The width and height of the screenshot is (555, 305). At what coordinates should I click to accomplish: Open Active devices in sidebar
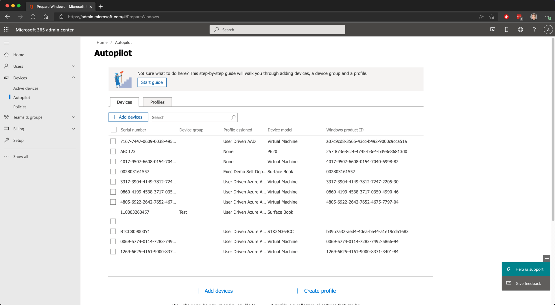[x=26, y=88]
